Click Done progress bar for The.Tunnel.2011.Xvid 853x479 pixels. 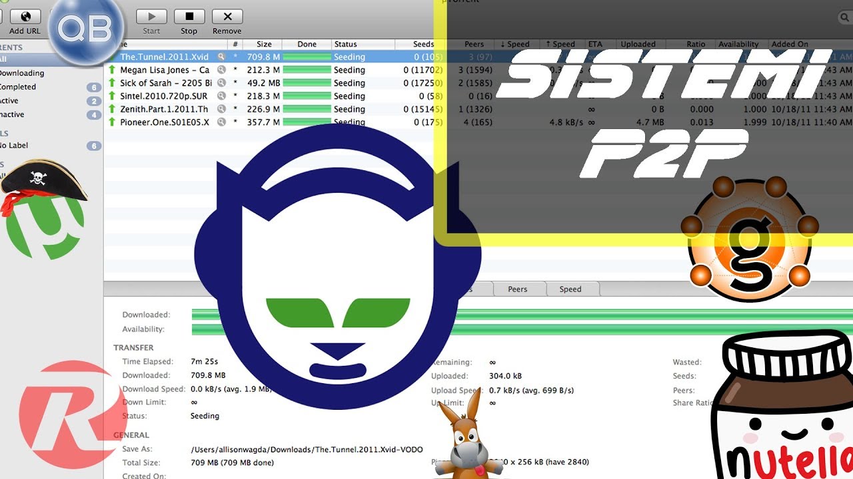click(307, 57)
